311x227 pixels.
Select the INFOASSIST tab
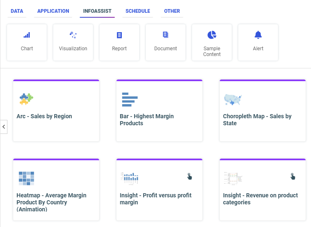[97, 11]
